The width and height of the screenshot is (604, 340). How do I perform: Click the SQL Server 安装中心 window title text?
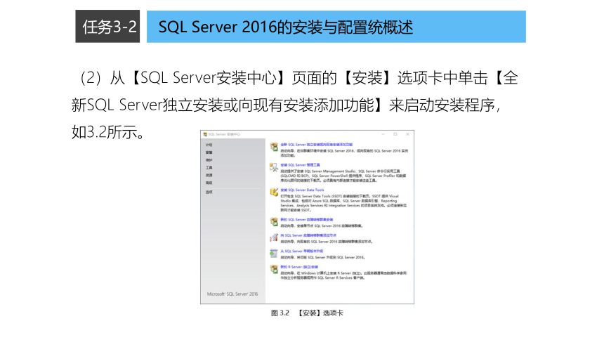tap(224, 134)
